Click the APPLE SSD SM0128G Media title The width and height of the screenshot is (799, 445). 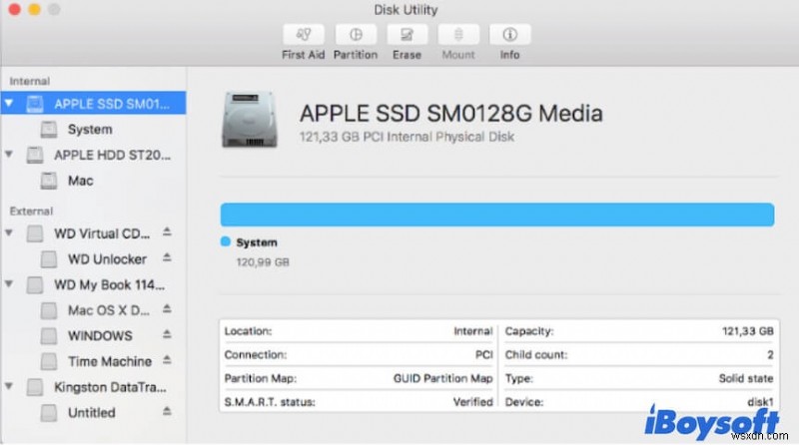451,113
